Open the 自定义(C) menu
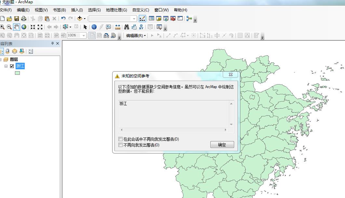 [x=140, y=10]
